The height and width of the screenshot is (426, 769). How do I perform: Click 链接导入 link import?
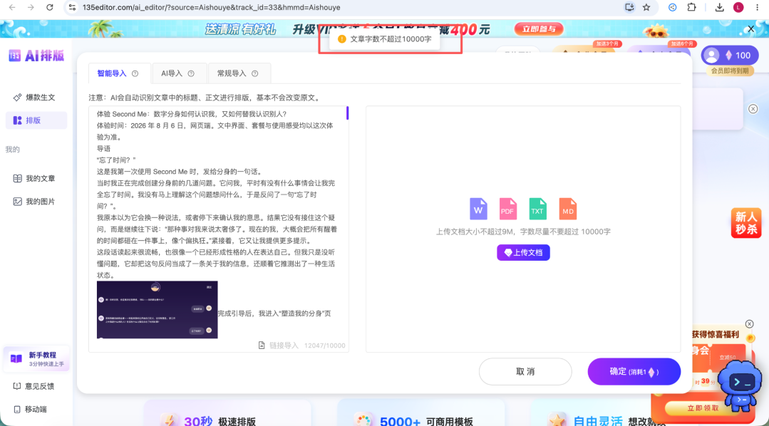click(x=279, y=346)
